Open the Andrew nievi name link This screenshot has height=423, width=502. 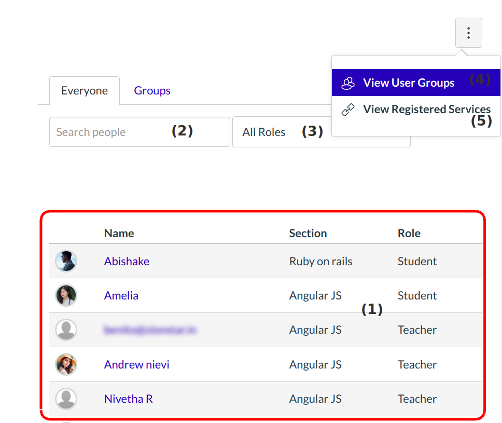point(136,364)
